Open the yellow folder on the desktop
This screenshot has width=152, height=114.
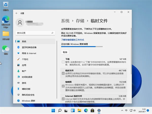click(6, 35)
